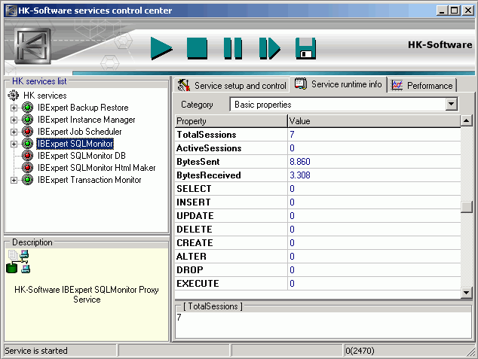
Task: Click the HK-Software logo icon
Action: point(32,46)
